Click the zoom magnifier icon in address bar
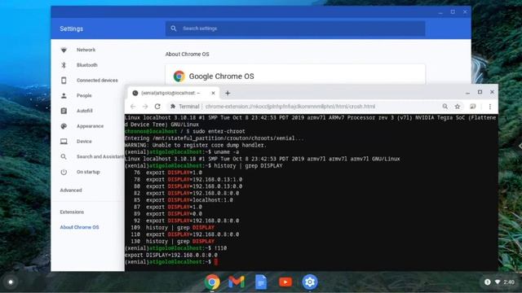Viewport: 522px width, 293px height. [x=445, y=107]
